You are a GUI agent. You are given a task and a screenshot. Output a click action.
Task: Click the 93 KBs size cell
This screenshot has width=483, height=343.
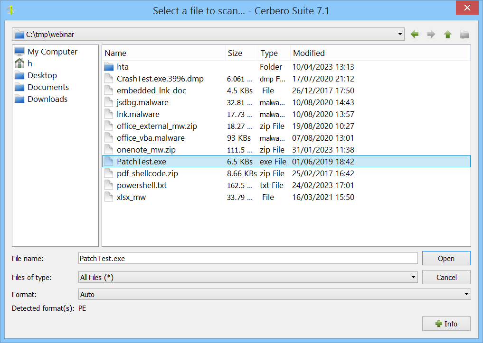pyautogui.click(x=239, y=138)
